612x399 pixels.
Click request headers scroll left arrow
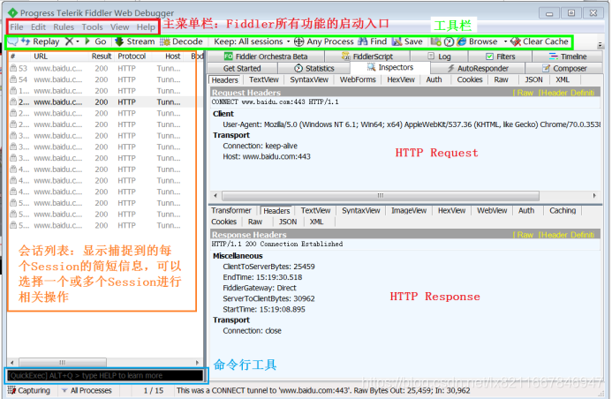pyautogui.click(x=215, y=195)
